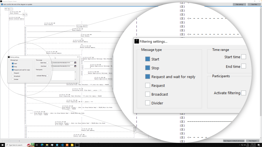Tick Activate filtering in the small unmagnified dialog
Screen dimensions: 262x147
click(x=47, y=76)
